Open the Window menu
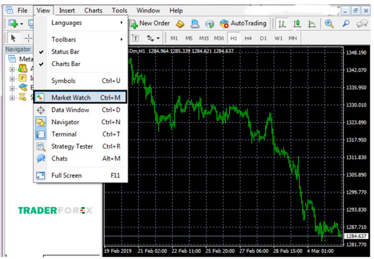The width and height of the screenshot is (374, 259). pyautogui.click(x=148, y=11)
